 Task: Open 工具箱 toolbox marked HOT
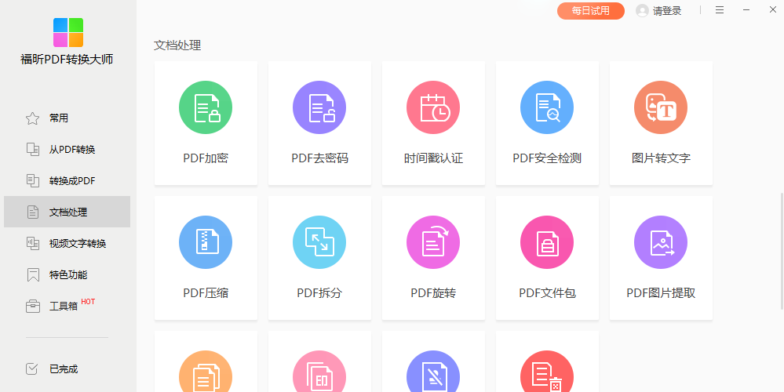pyautogui.click(x=67, y=306)
